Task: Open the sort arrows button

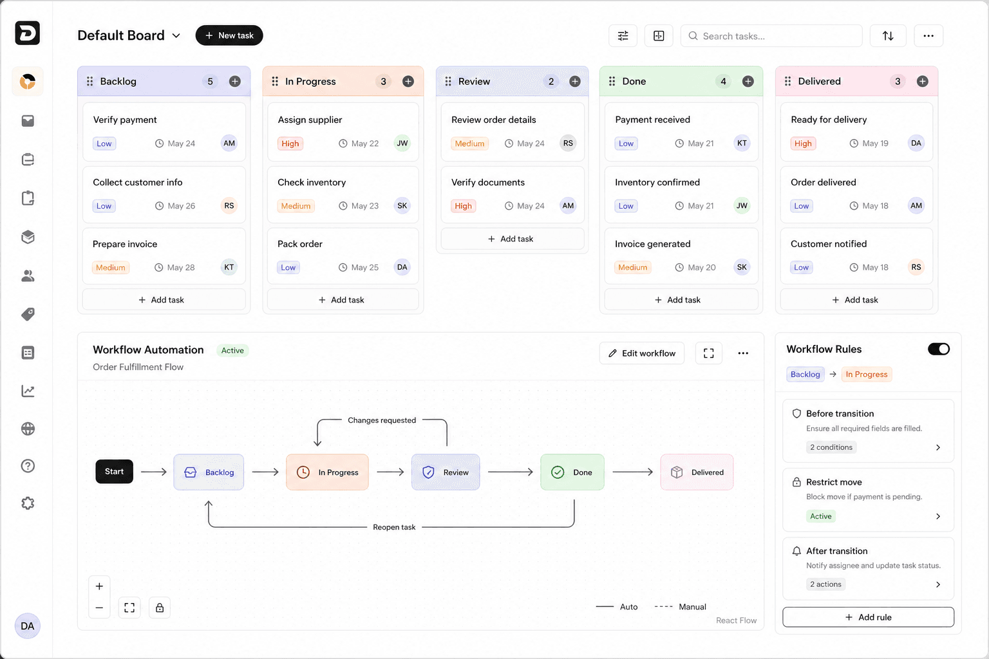Action: tap(888, 36)
